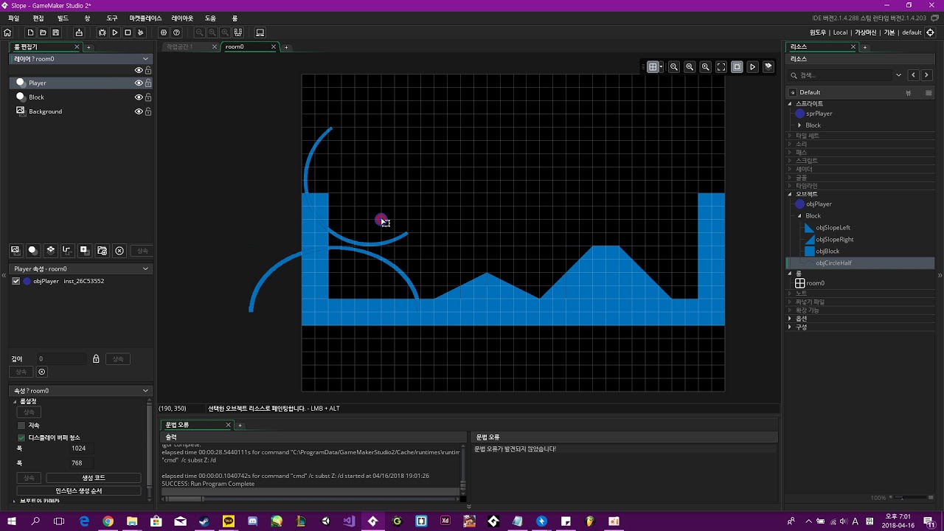944x531 pixels.
Task: Open Chrome from the Windows taskbar
Action: 108,521
